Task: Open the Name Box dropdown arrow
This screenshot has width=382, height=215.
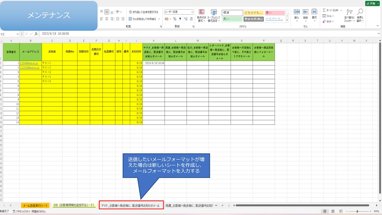Action: tap(18, 34)
